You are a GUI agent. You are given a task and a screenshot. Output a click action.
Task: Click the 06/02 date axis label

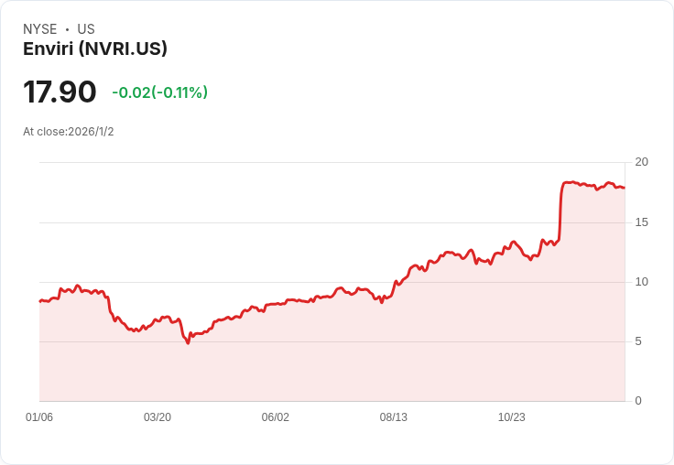tap(275, 417)
